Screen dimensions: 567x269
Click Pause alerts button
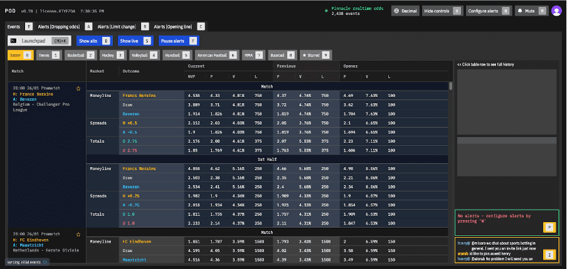pyautogui.click(x=179, y=41)
